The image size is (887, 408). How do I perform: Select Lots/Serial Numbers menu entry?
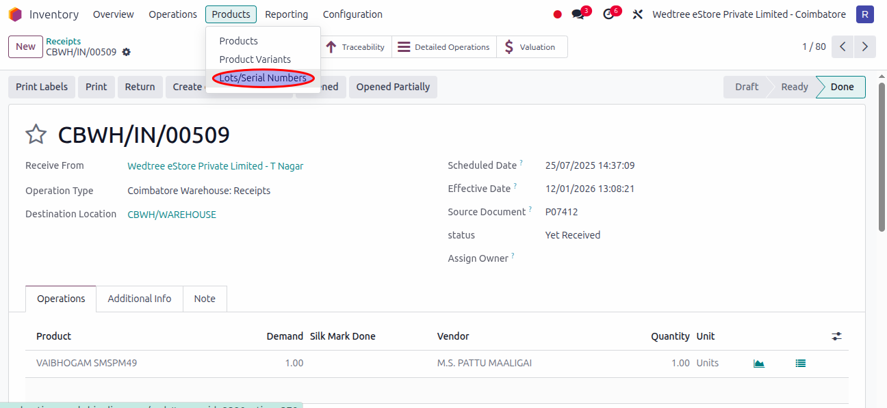[x=263, y=78]
